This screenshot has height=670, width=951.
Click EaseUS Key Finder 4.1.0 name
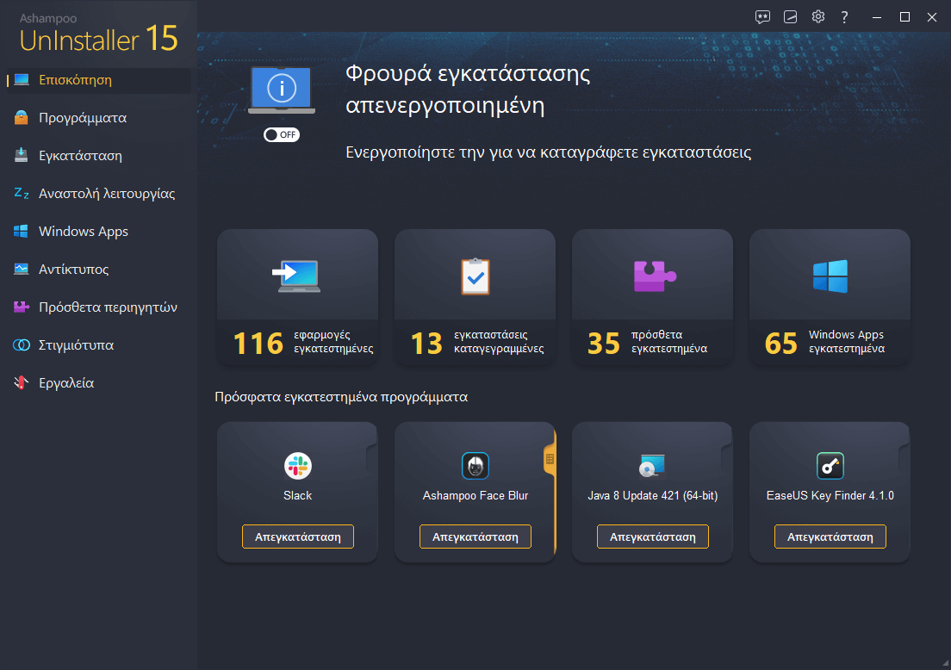click(x=830, y=495)
